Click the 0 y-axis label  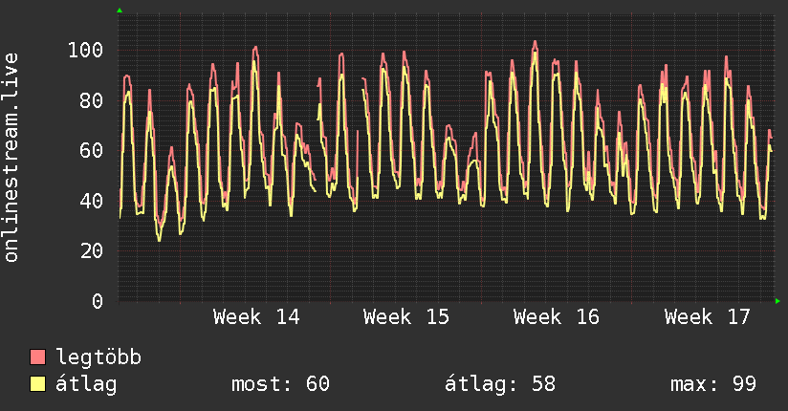[98, 301]
